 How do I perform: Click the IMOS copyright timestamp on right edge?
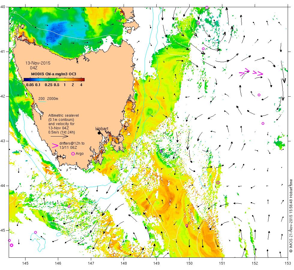291,216
